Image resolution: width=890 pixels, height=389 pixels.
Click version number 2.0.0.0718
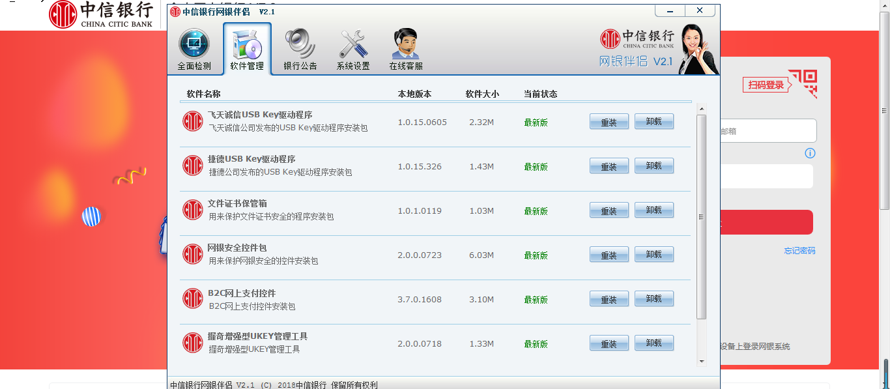(x=420, y=344)
